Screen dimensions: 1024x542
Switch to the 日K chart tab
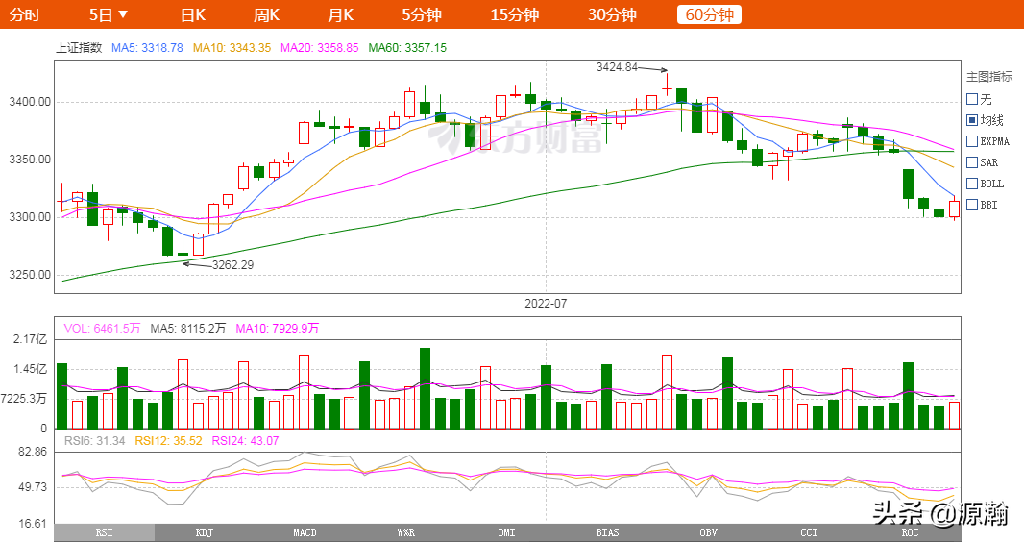pos(193,14)
